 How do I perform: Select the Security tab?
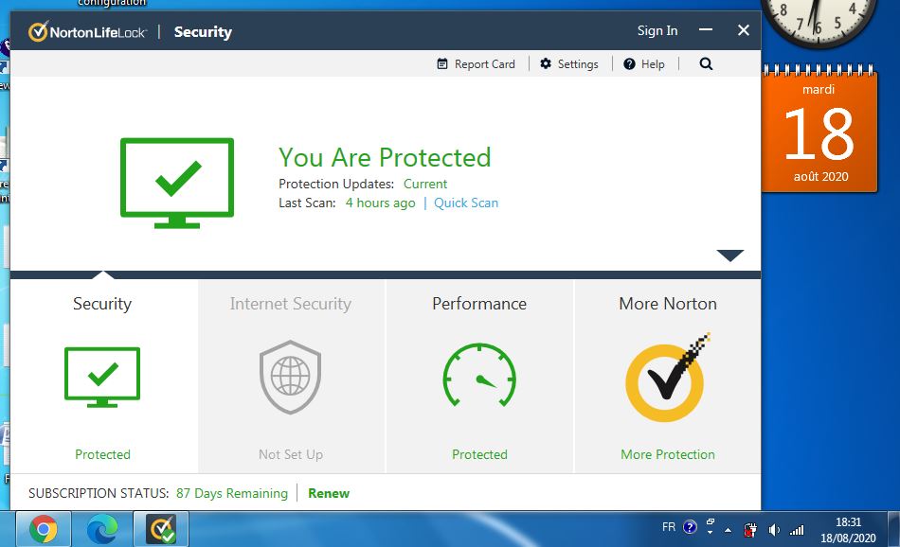pyautogui.click(x=104, y=376)
